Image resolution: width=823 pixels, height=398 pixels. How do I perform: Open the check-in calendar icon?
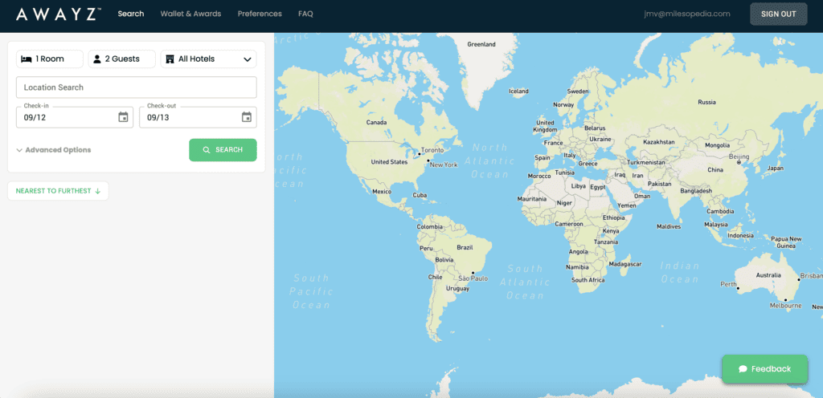click(123, 117)
